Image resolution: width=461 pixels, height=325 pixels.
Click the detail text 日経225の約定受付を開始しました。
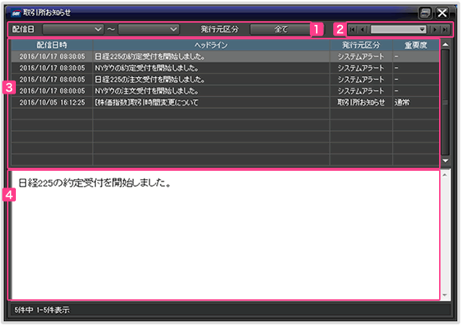tap(95, 183)
